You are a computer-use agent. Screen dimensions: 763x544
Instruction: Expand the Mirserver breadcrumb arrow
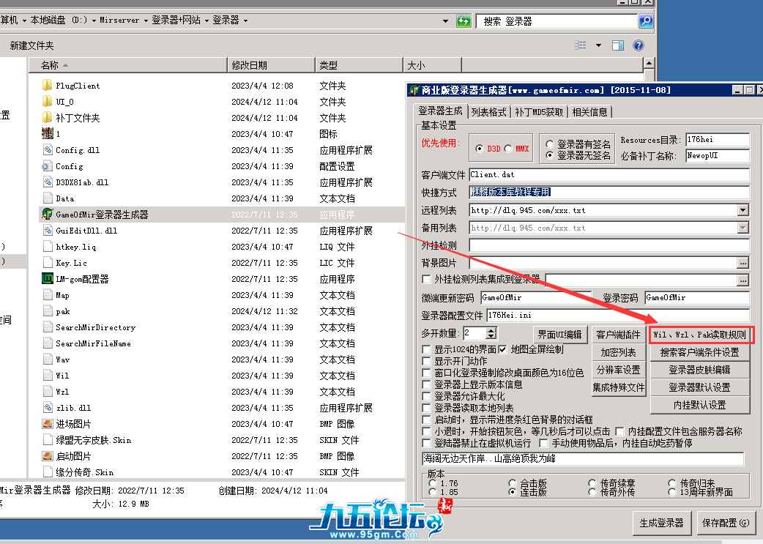pyautogui.click(x=146, y=21)
